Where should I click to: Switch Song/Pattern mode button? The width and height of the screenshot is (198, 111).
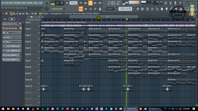53,3
